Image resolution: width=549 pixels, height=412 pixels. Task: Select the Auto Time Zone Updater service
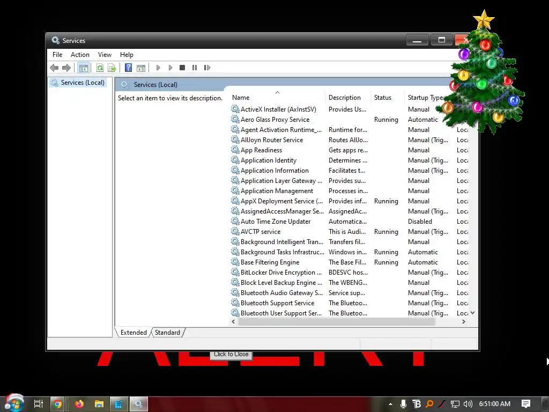(x=350, y=222)
